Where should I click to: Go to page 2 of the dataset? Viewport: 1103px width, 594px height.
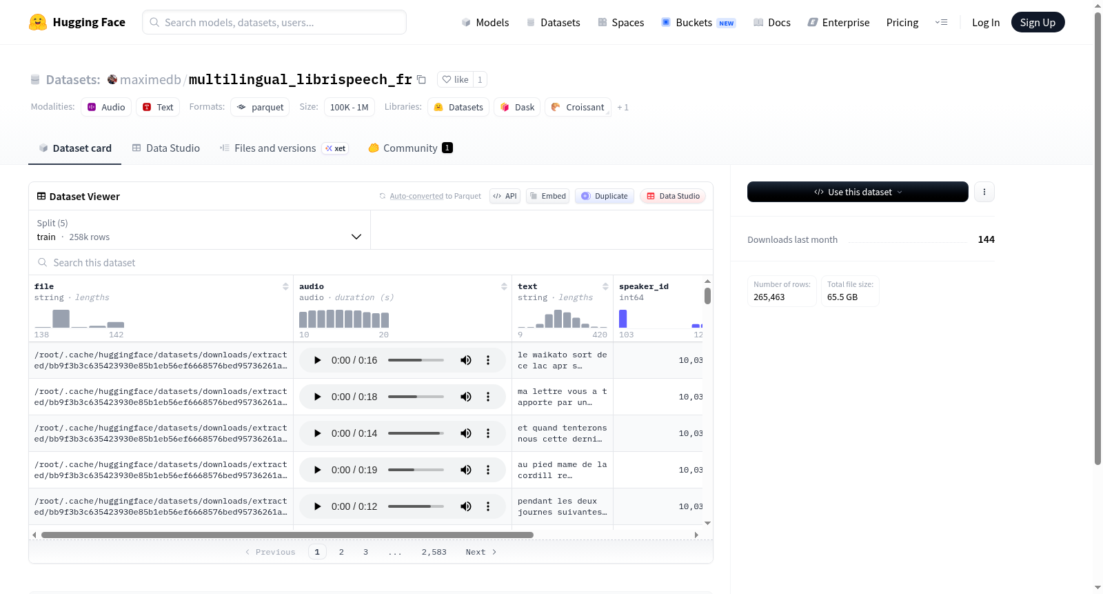click(341, 552)
